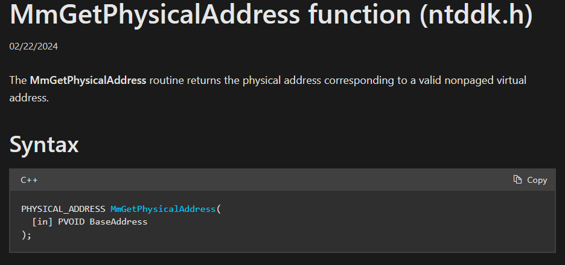Viewport: 565px width, 265px height.
Task: Click the 02/22/2024 date text
Action: [34, 46]
